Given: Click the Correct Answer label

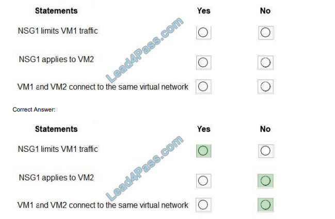Looking at the screenshot, I should (34, 109).
